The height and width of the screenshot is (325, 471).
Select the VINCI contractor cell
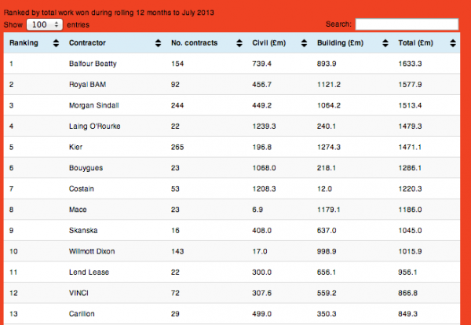pos(78,293)
